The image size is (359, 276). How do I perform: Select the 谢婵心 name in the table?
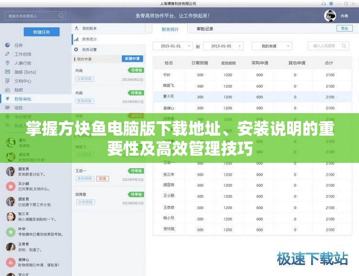click(168, 108)
